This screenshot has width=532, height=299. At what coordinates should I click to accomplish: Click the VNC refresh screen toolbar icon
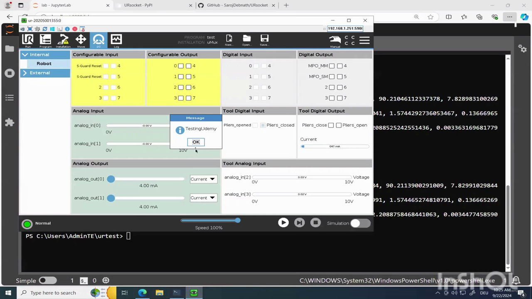click(45, 29)
